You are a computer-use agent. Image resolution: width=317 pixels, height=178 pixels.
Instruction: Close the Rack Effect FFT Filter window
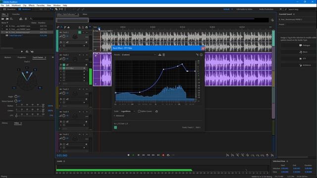pos(203,48)
